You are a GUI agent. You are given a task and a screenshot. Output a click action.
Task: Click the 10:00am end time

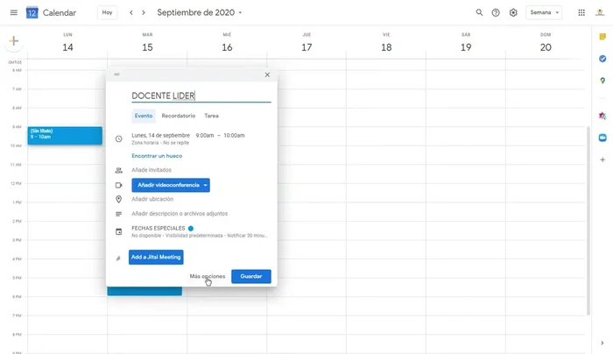coord(234,135)
